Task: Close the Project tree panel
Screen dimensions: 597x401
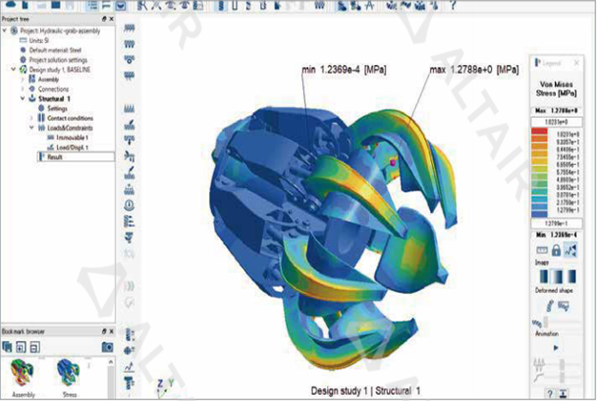Action: (110, 19)
